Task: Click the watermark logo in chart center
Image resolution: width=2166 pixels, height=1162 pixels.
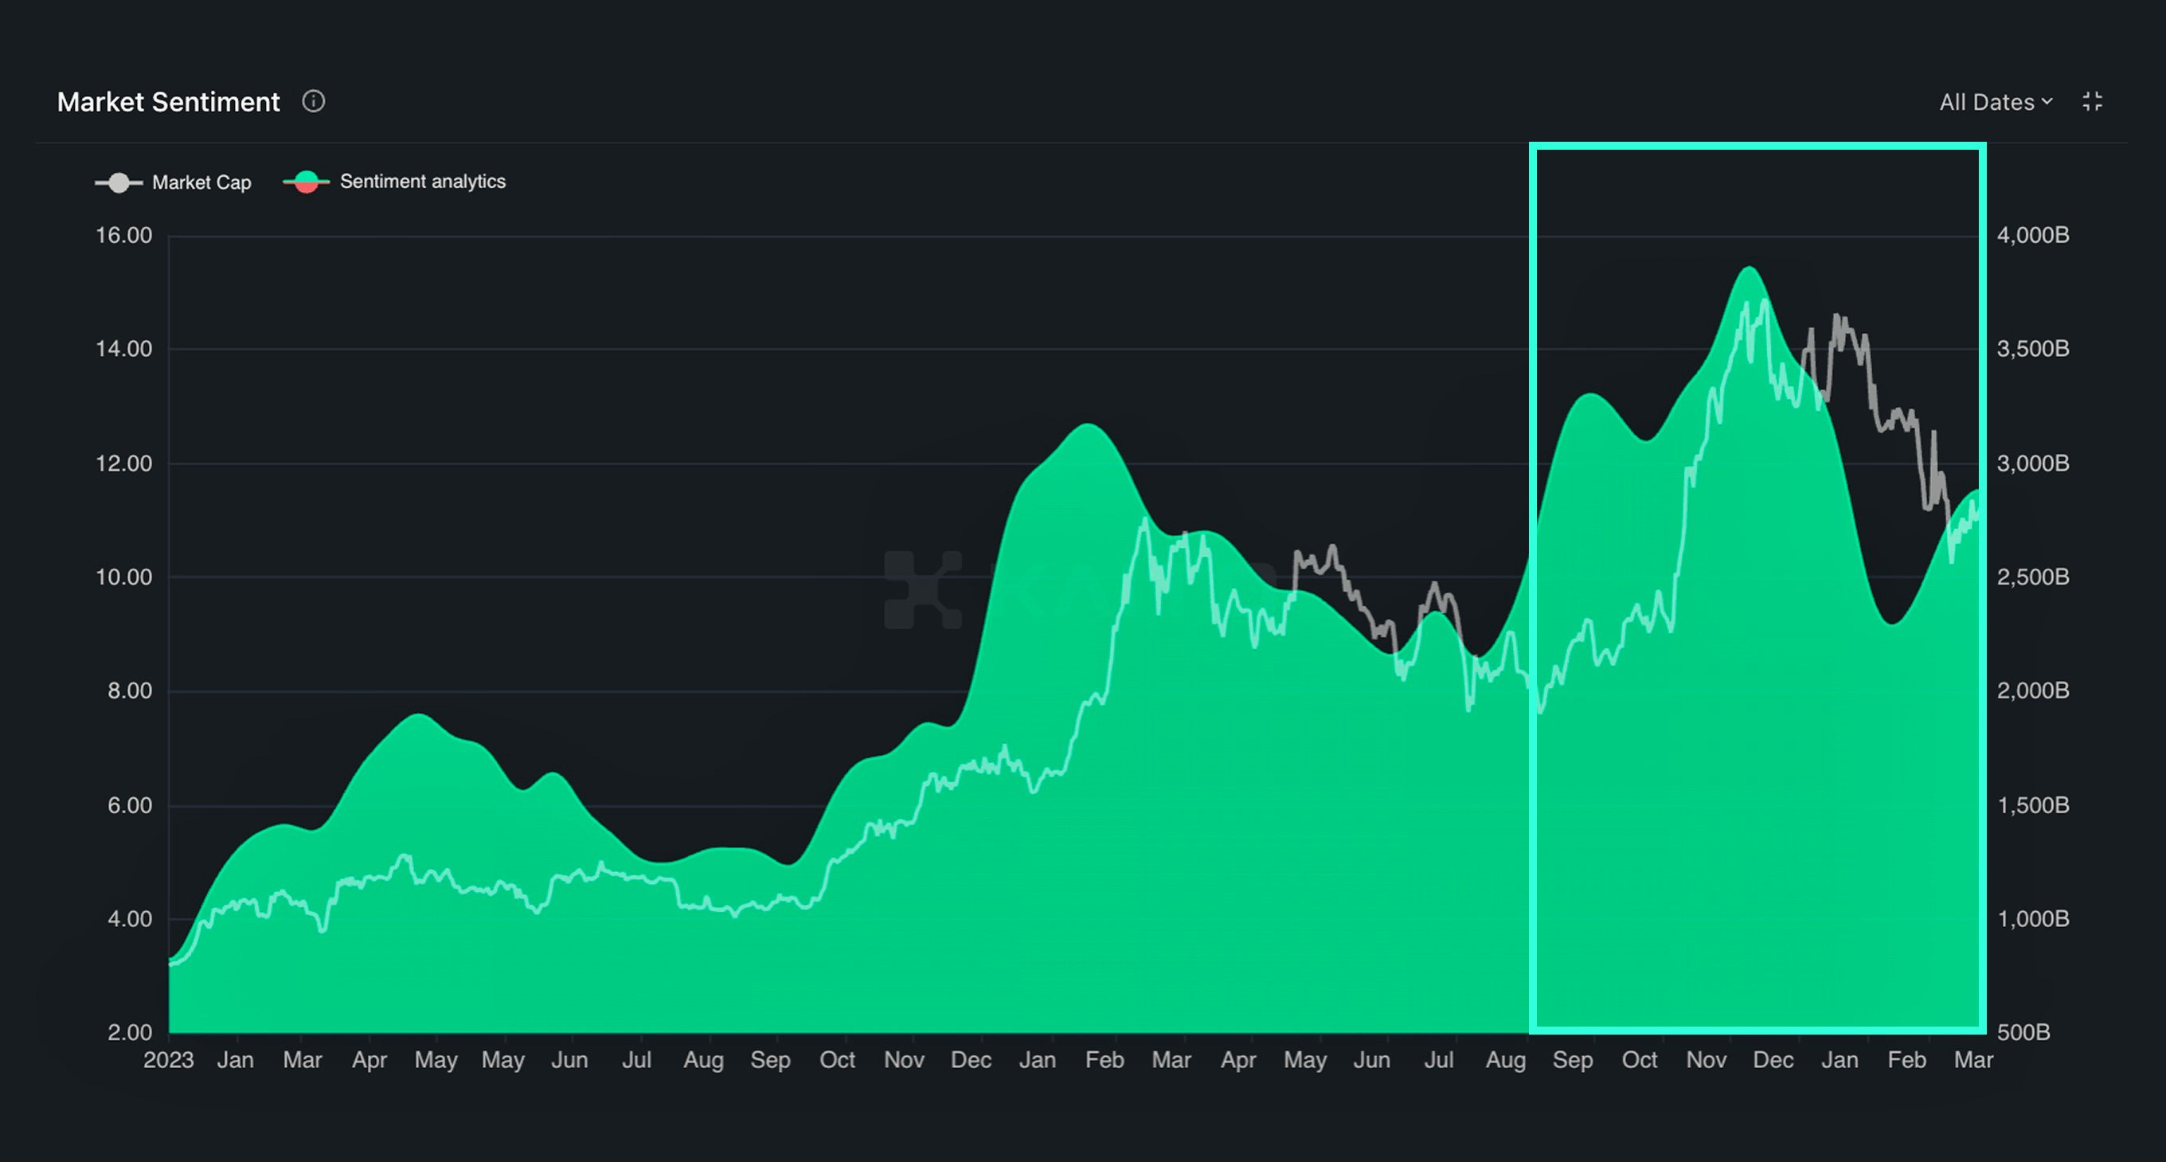Action: [x=922, y=589]
